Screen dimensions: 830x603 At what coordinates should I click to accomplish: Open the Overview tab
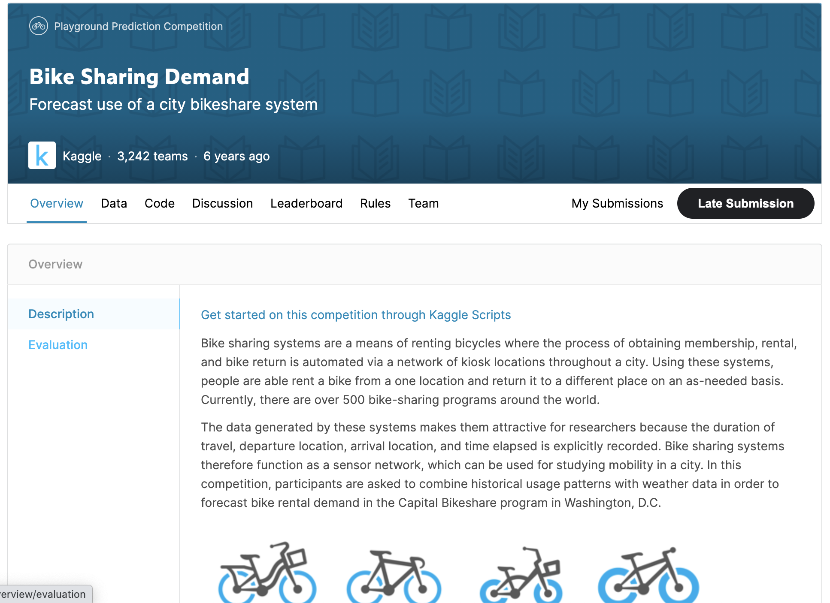[57, 203]
